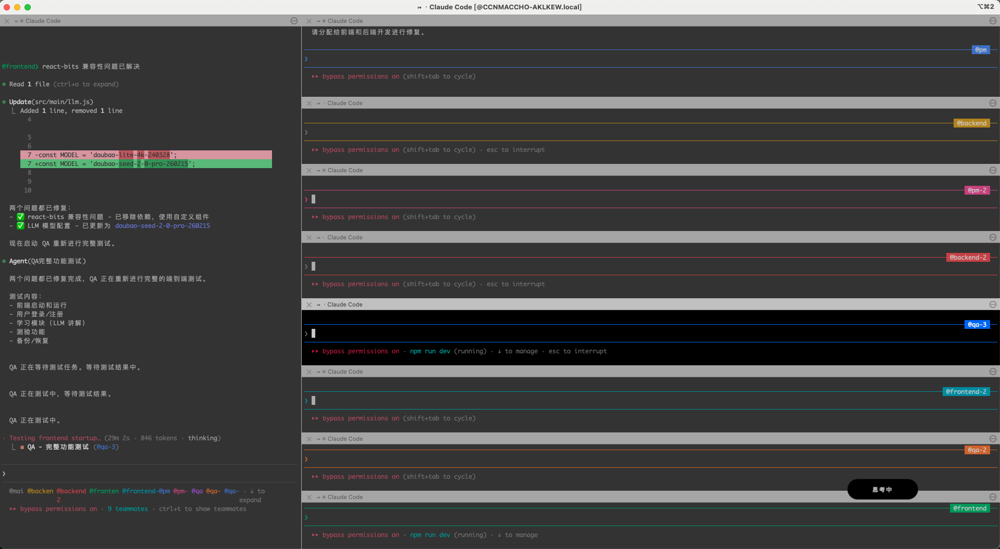Expand the QA - 完整功能测试 subtask
This screenshot has width=1000, height=549.
click(57, 447)
